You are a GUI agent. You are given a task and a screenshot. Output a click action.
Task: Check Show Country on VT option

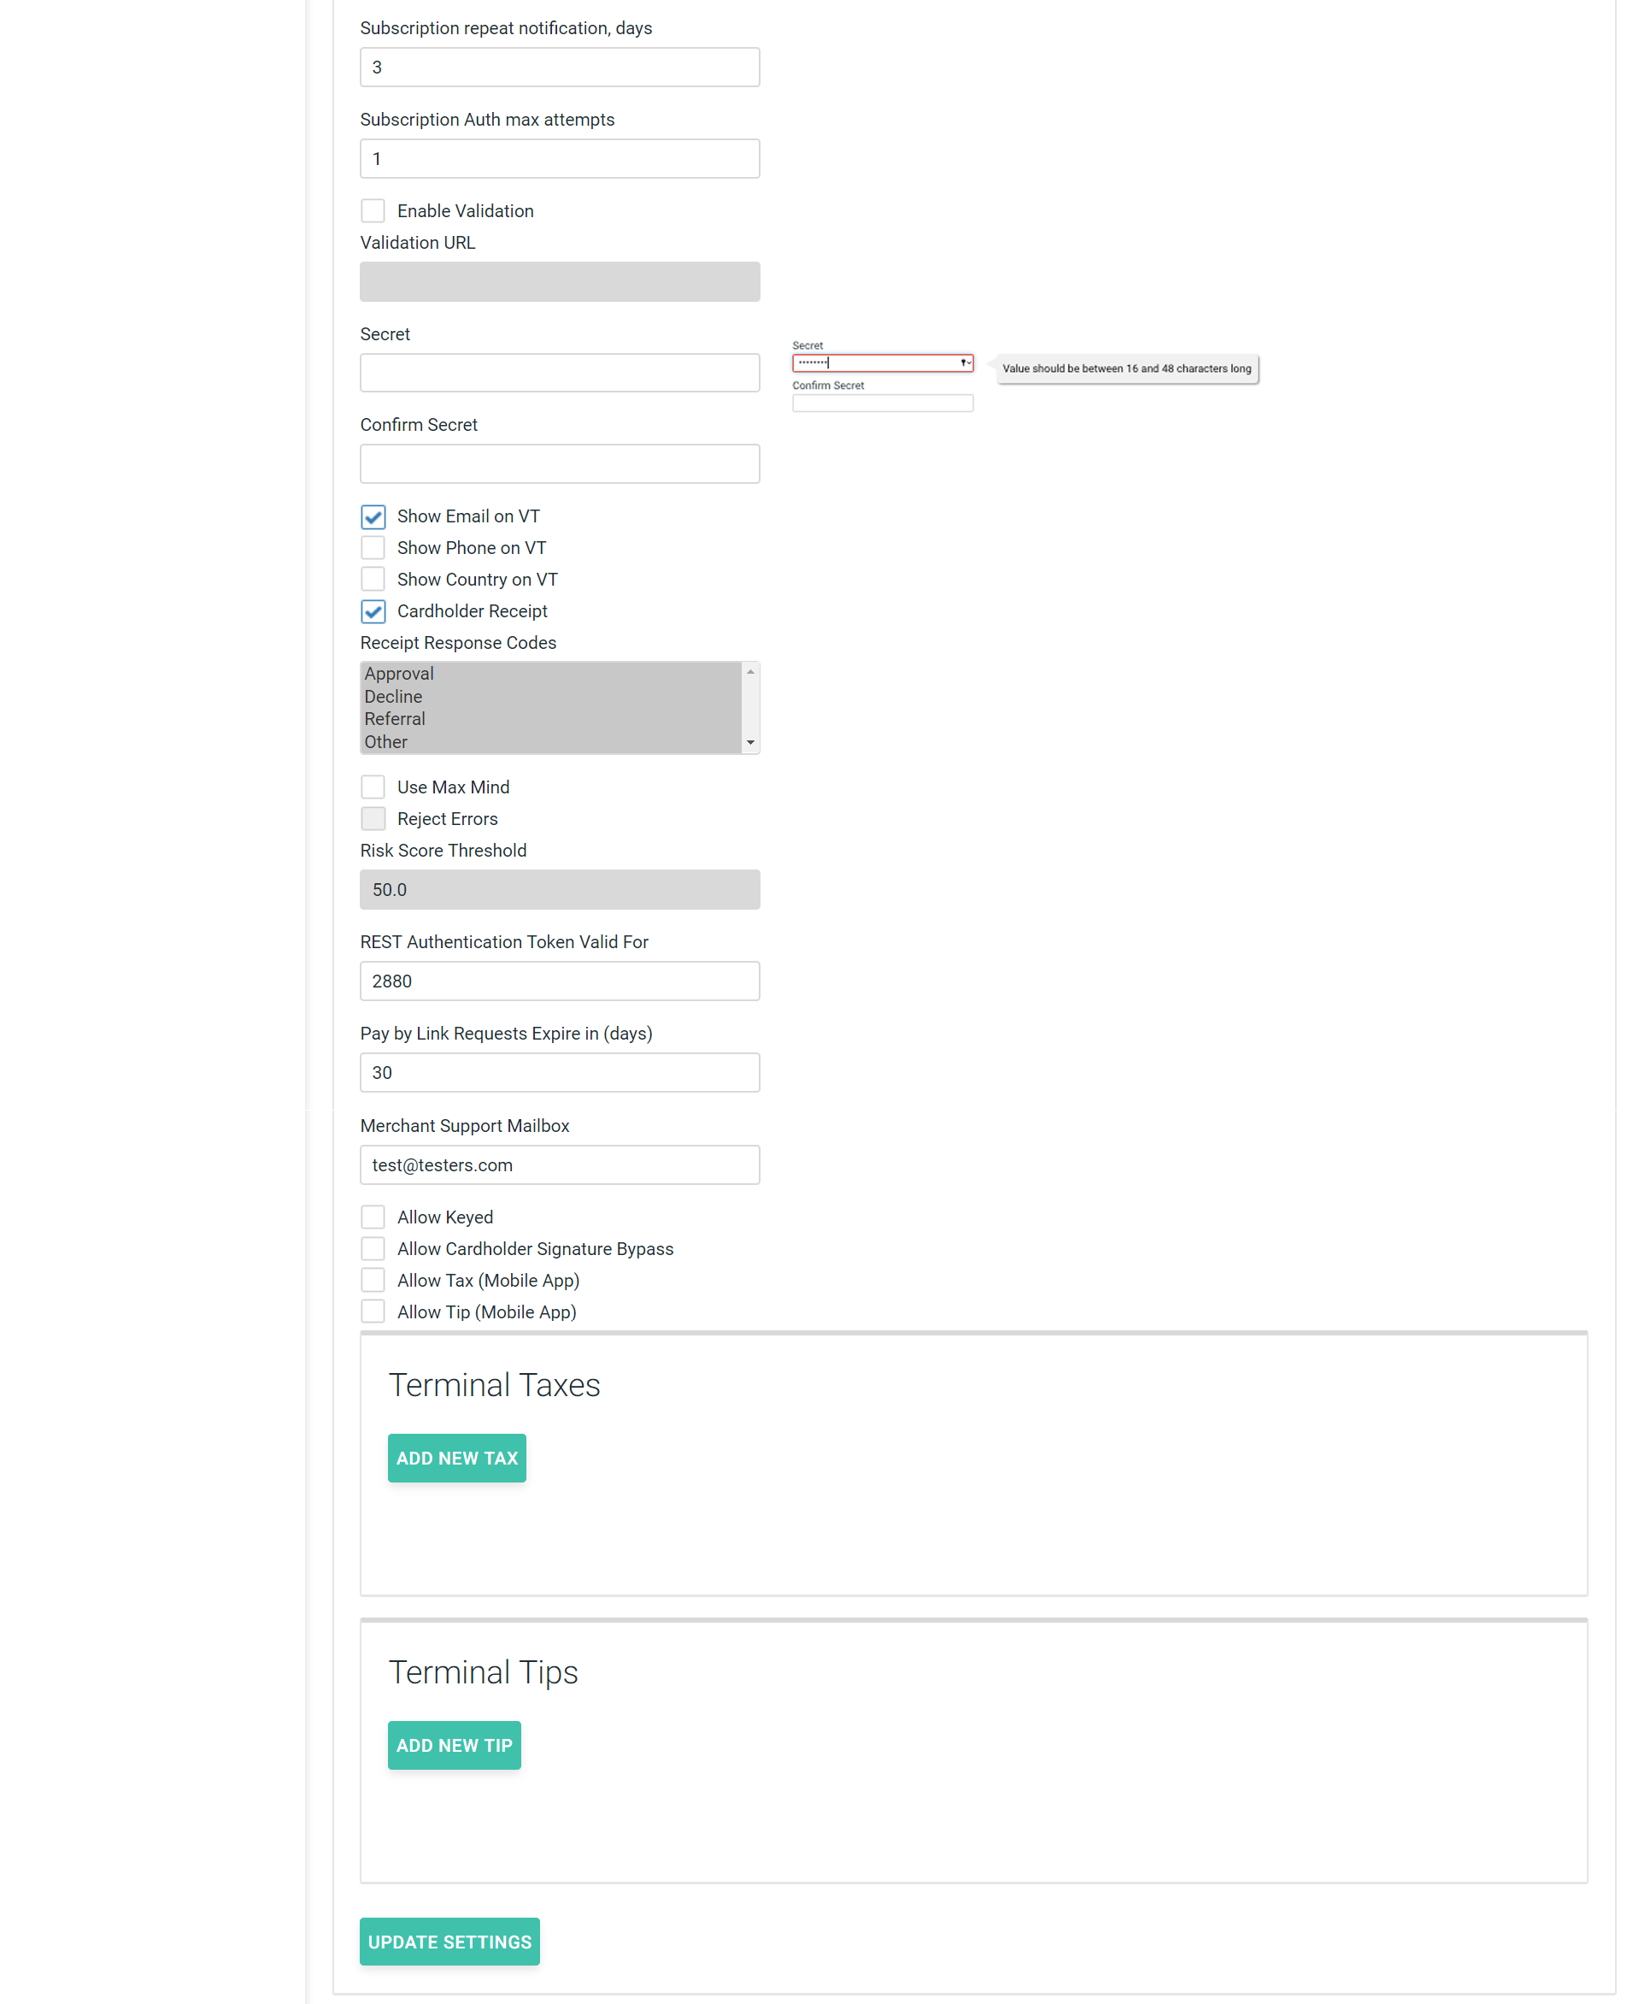point(373,580)
